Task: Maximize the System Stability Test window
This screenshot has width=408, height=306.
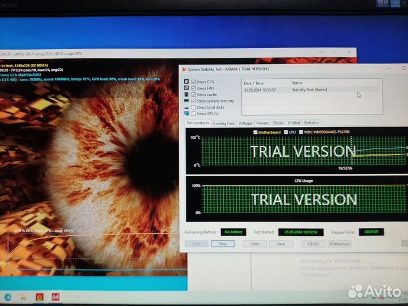Action: pos(403,68)
